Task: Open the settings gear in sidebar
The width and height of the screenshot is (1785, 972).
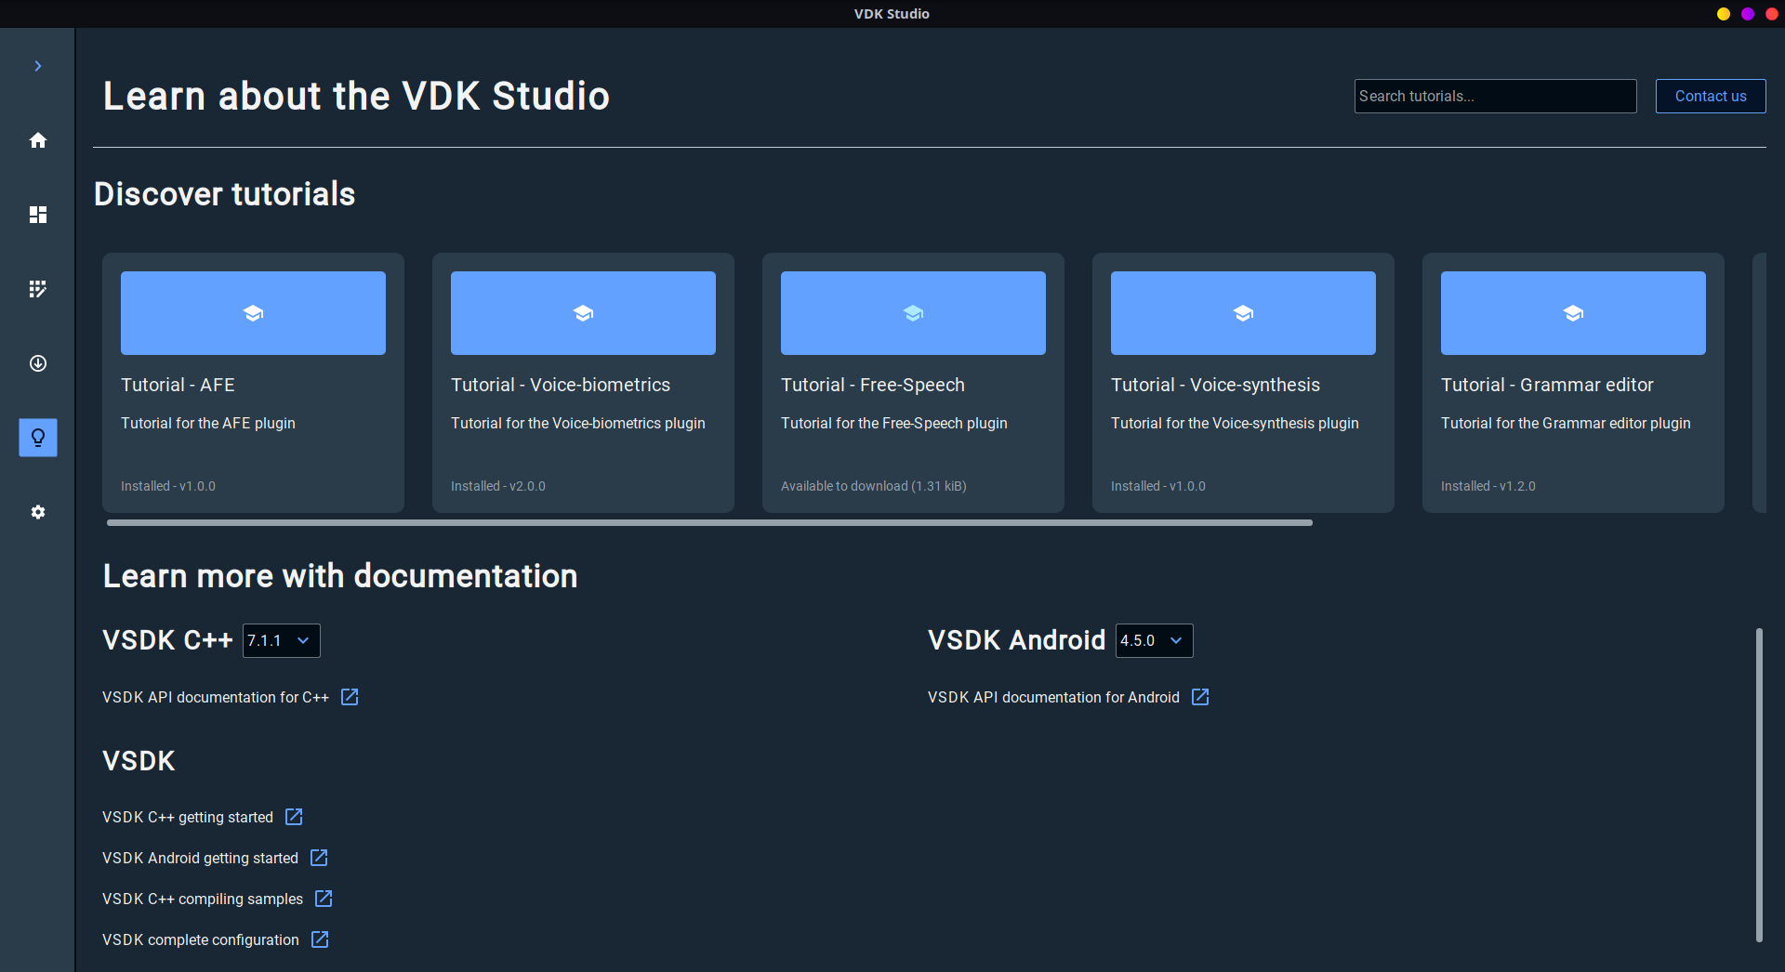Action: [38, 512]
